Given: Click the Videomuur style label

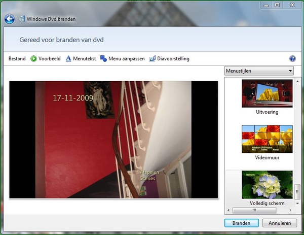Looking at the screenshot, I should [267, 157].
